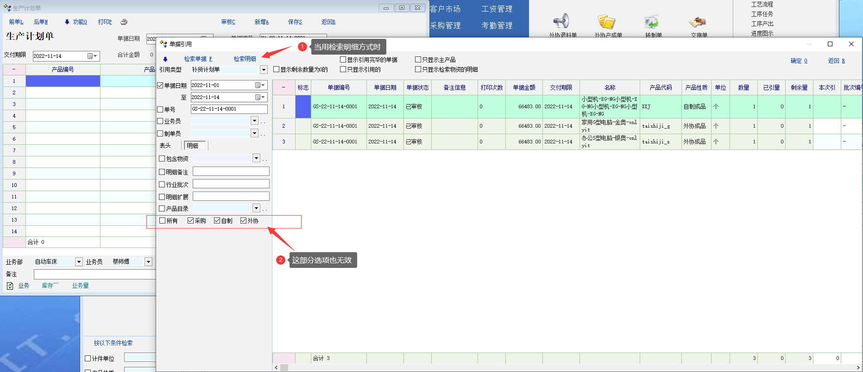The height and width of the screenshot is (372, 863).
Task: Uncheck the 采购 checkbox
Action: pyautogui.click(x=190, y=221)
